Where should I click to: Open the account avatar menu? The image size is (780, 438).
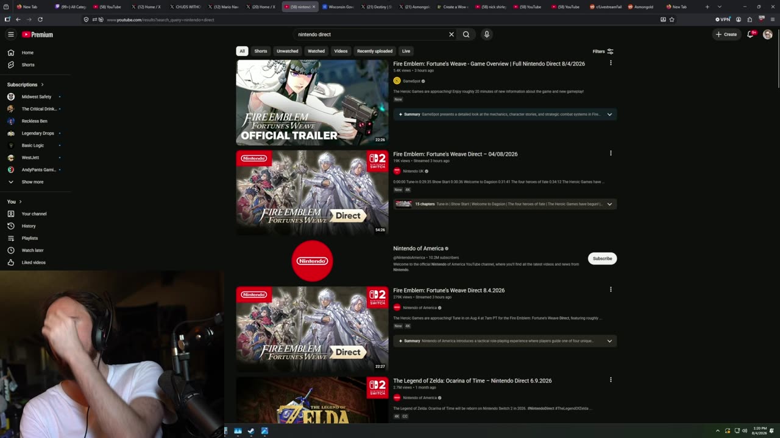click(x=768, y=35)
